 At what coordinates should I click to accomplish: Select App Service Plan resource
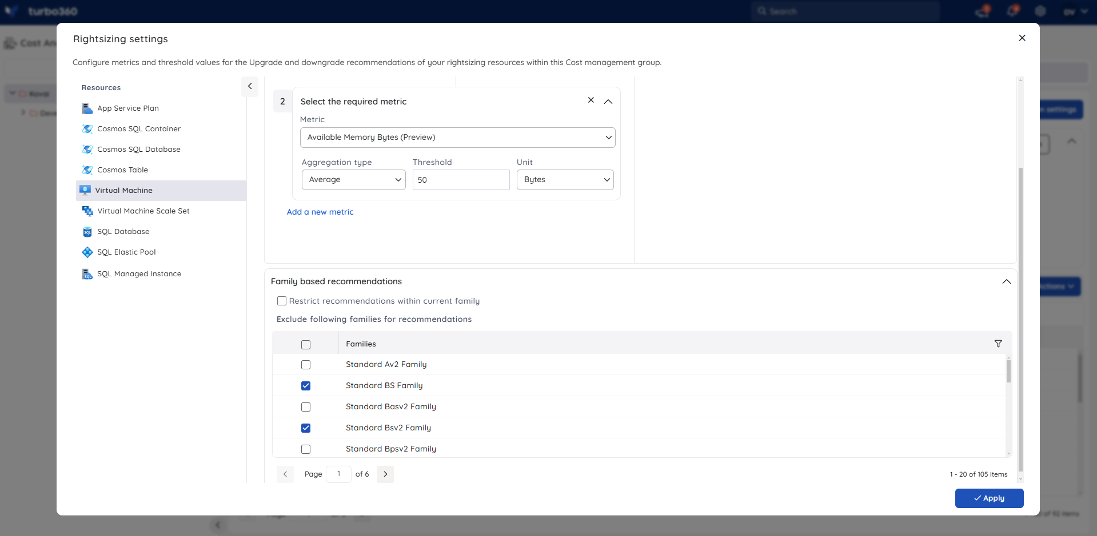click(x=161, y=108)
